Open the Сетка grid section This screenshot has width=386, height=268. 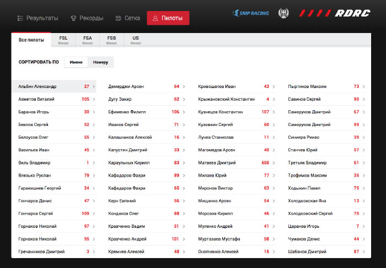(127, 18)
